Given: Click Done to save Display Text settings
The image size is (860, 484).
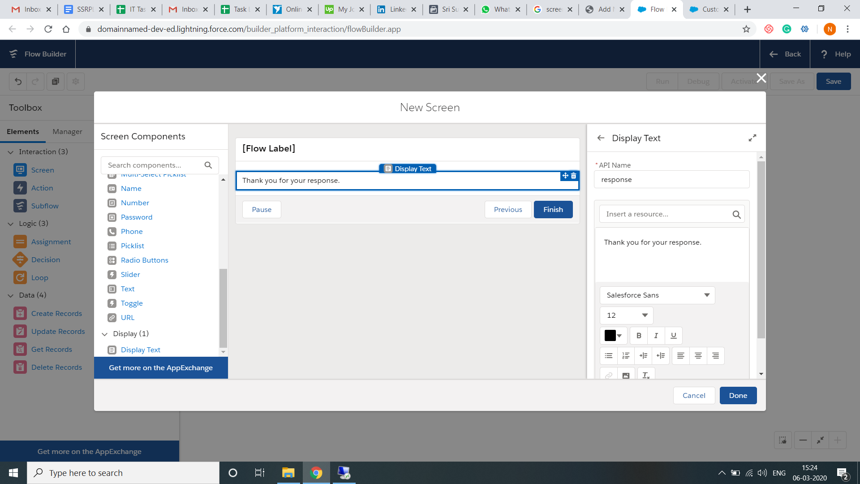Looking at the screenshot, I should coord(738,395).
